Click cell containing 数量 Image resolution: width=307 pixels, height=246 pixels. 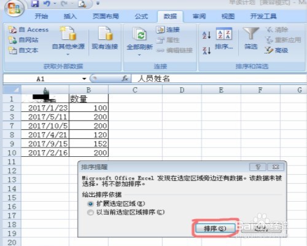click(88, 99)
